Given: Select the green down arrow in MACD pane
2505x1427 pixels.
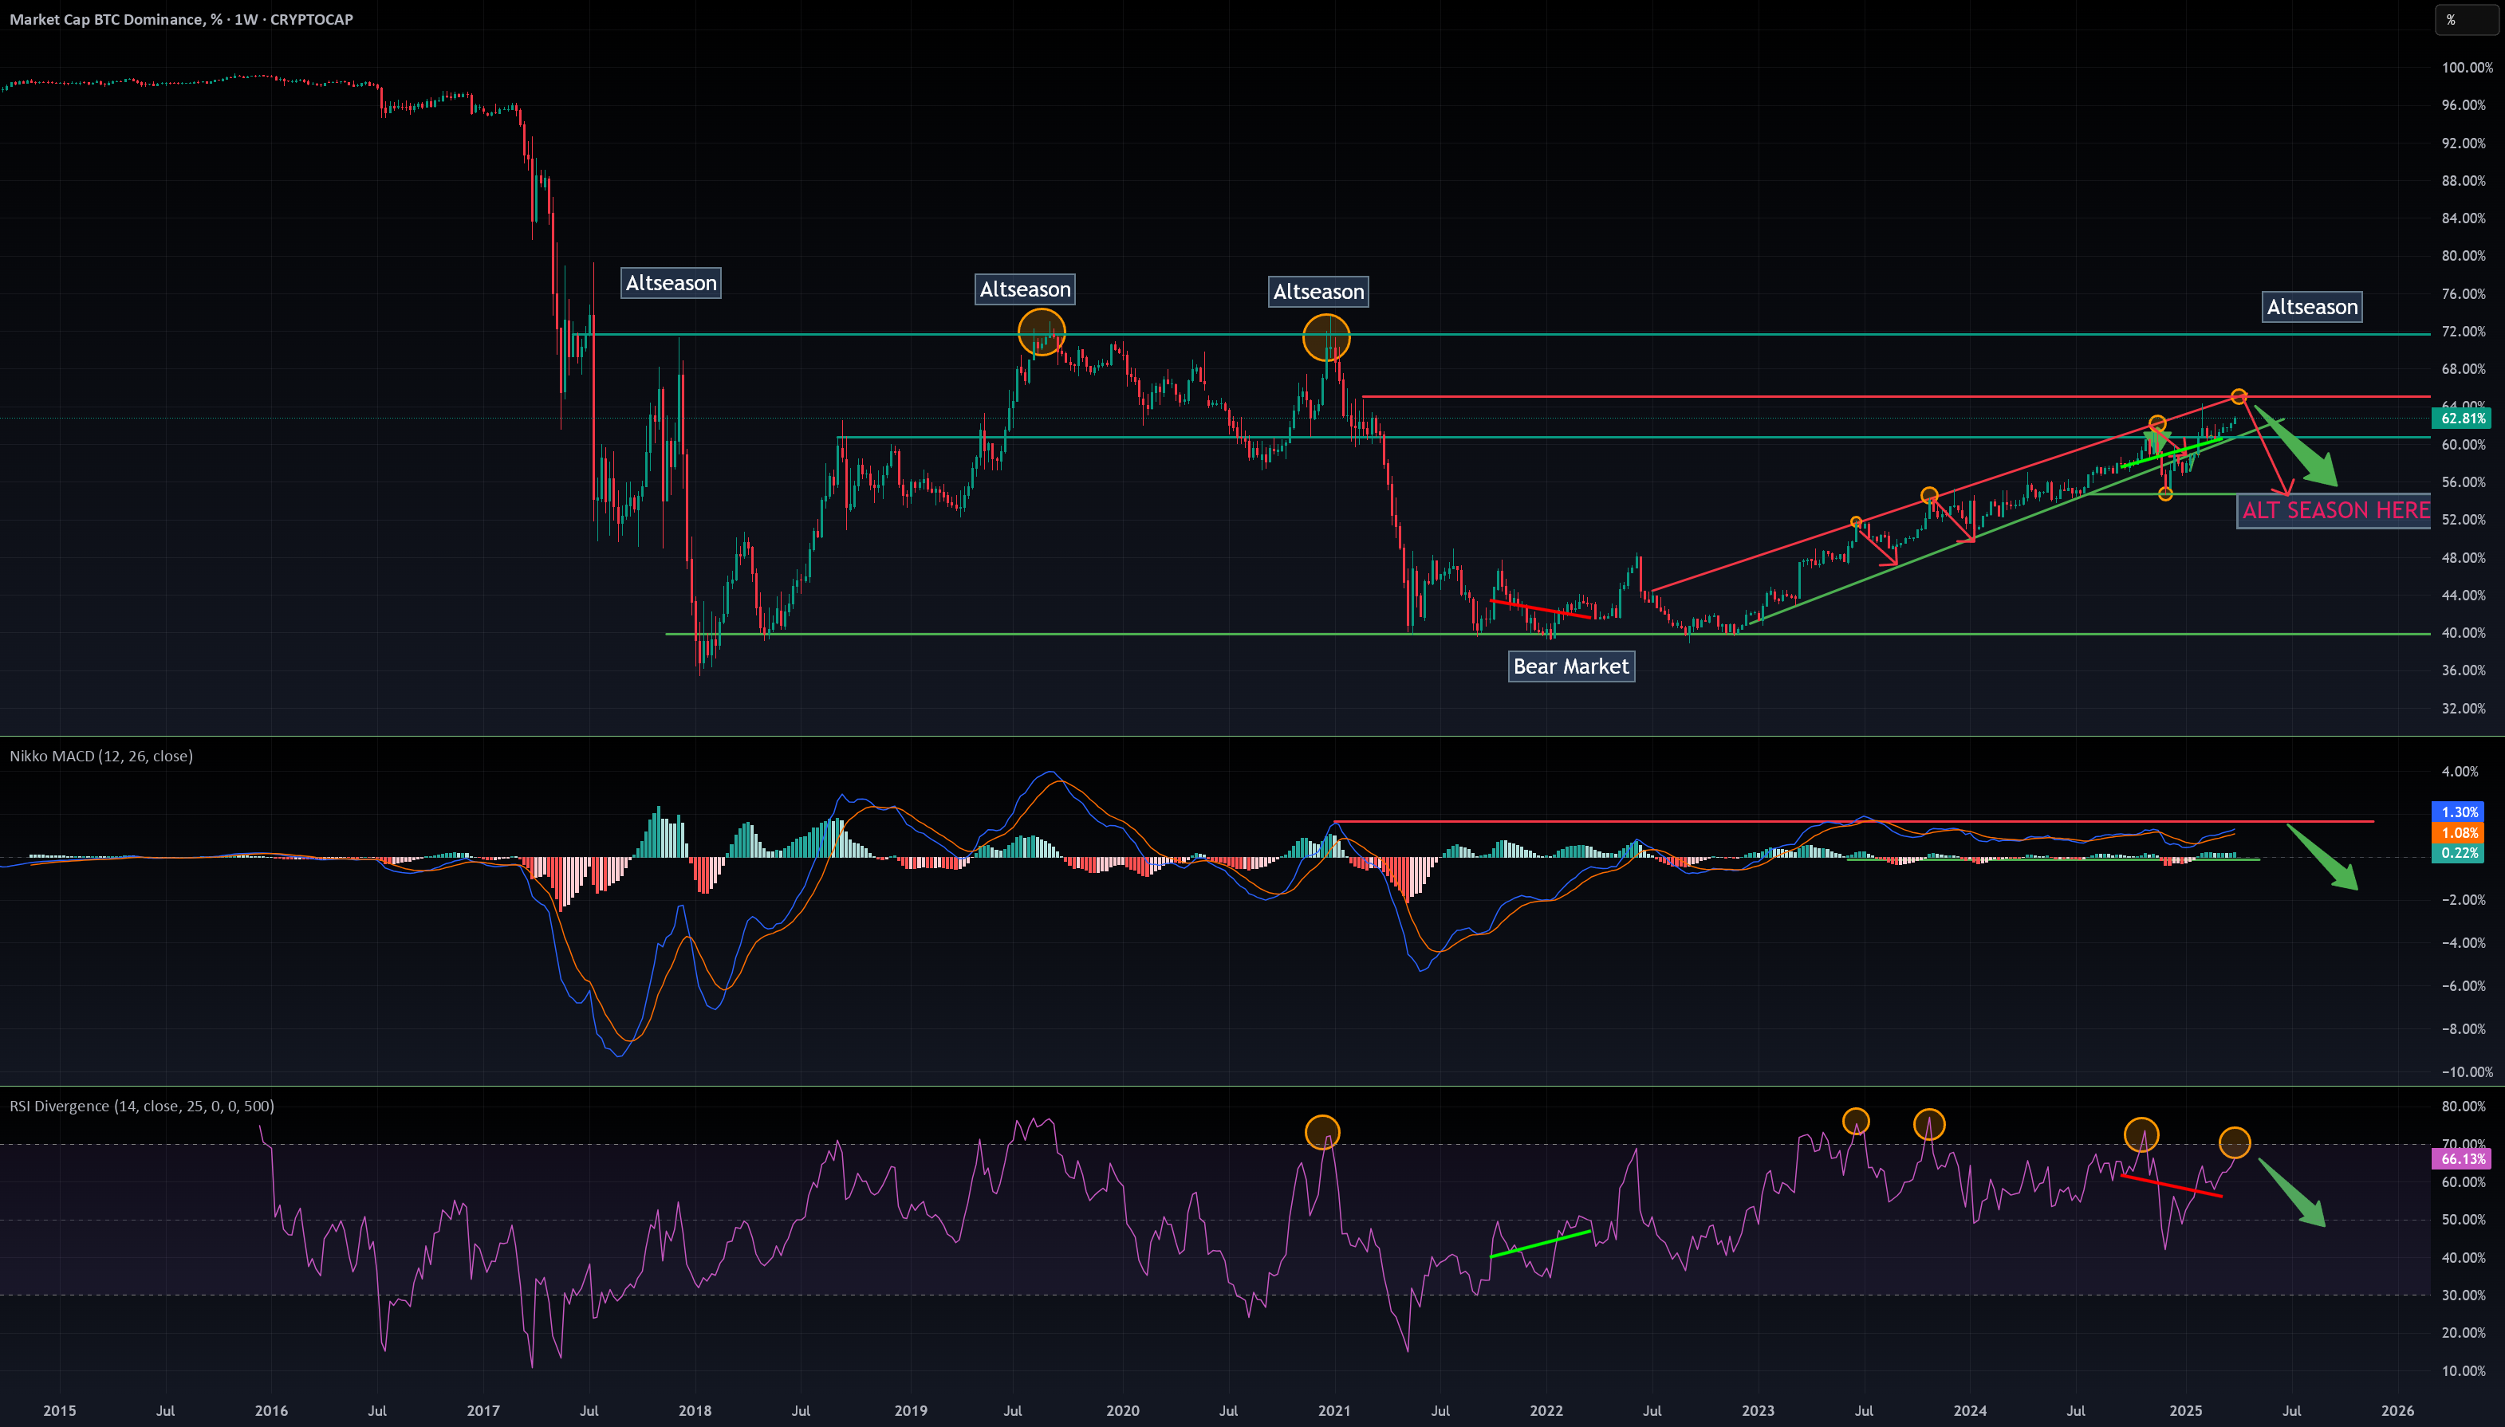Looking at the screenshot, I should click(2322, 858).
